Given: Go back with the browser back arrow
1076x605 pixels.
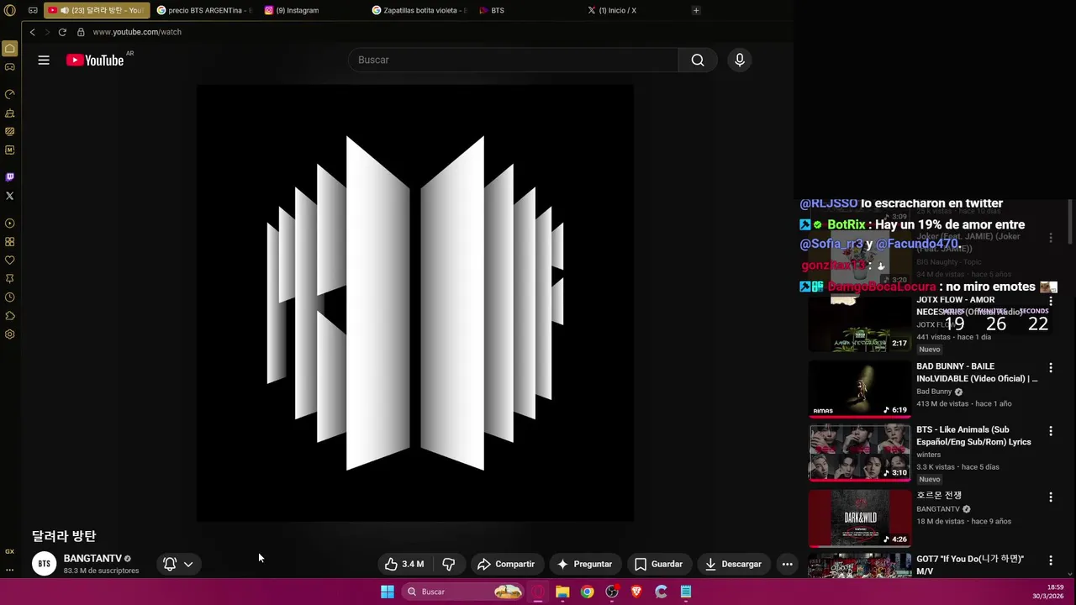Looking at the screenshot, I should click(32, 32).
